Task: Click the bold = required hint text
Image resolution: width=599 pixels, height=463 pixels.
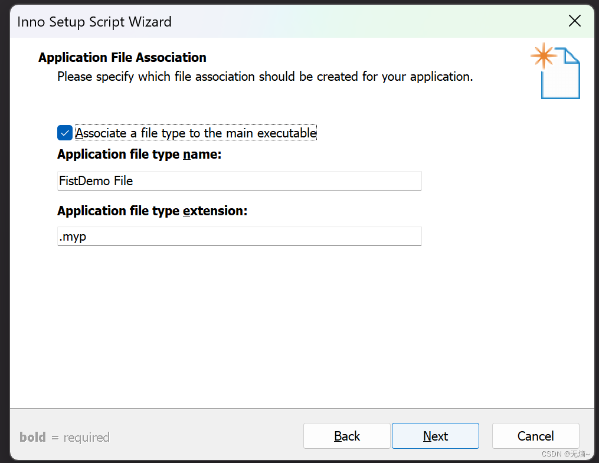Action: point(64,437)
